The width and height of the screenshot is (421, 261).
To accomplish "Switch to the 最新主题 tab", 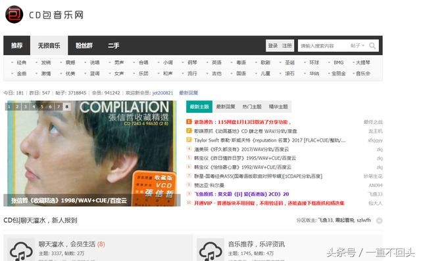I will click(x=199, y=106).
